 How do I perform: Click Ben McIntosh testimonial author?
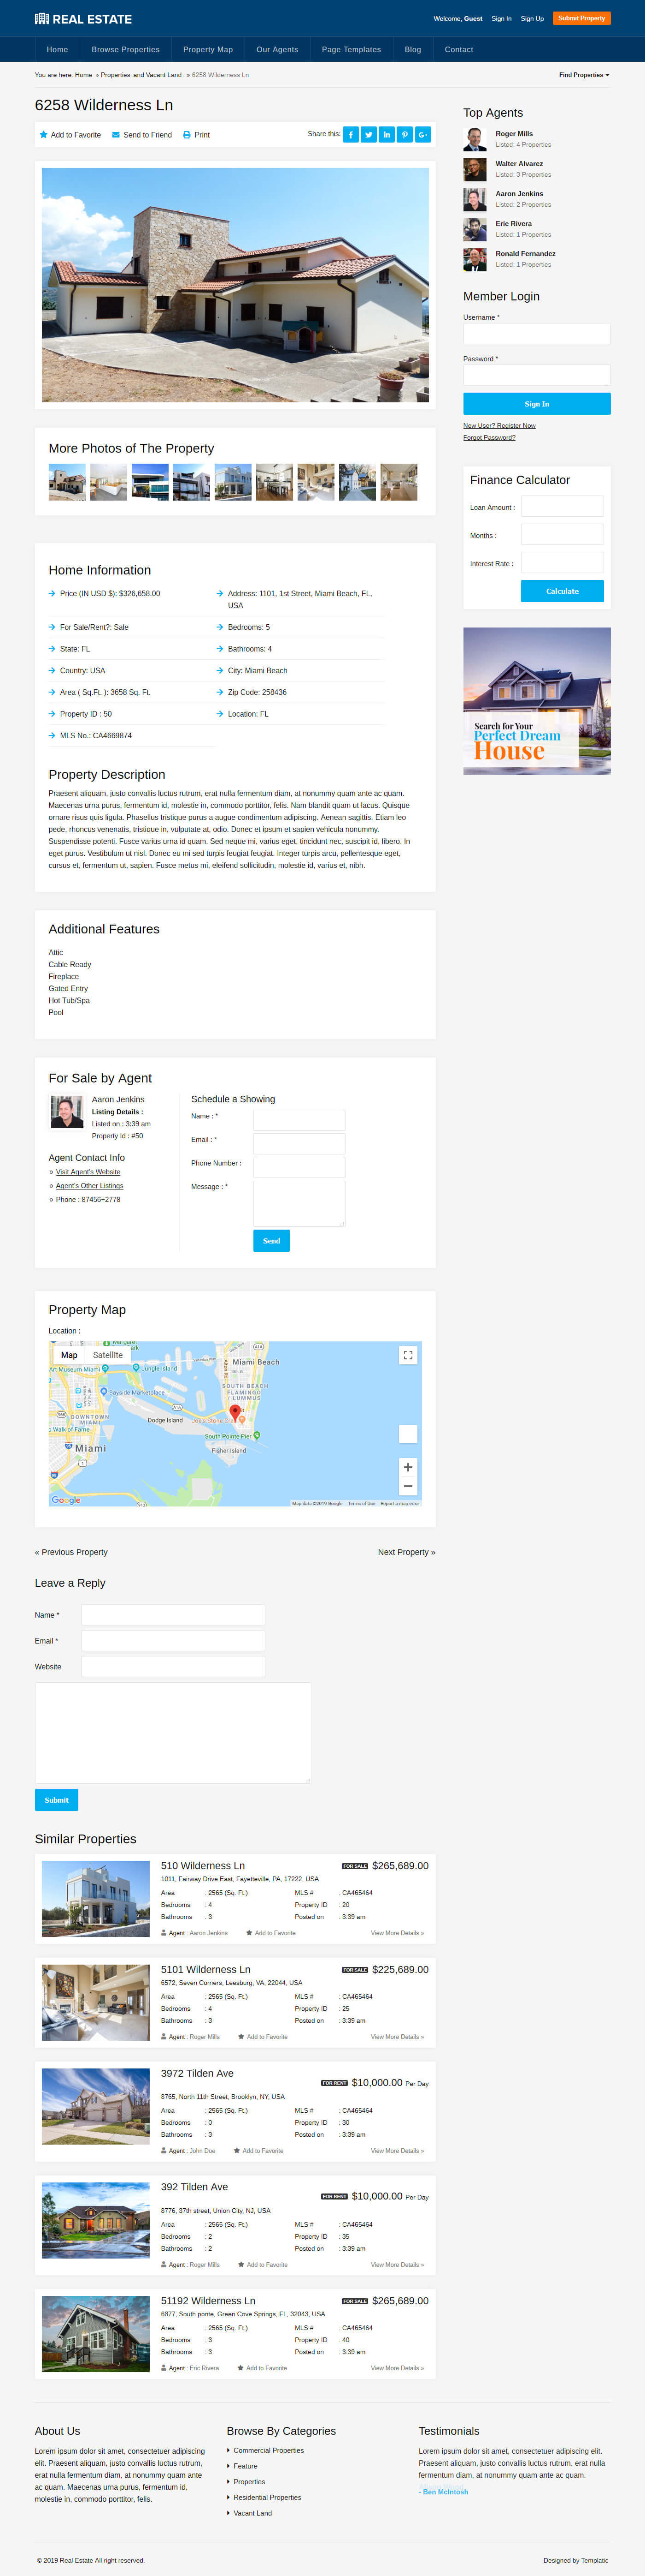tap(446, 2492)
